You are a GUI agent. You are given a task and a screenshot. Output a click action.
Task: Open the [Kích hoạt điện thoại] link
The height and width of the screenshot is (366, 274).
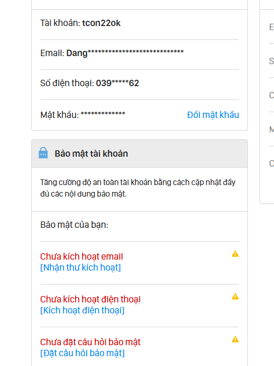[x=82, y=310]
